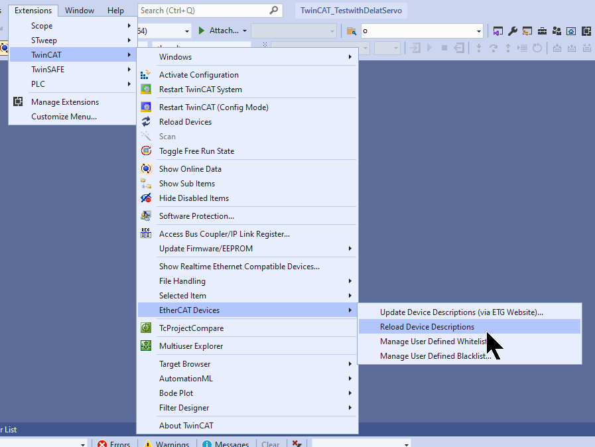Click the green Attach play arrow
The image size is (595, 447).
coord(202,31)
